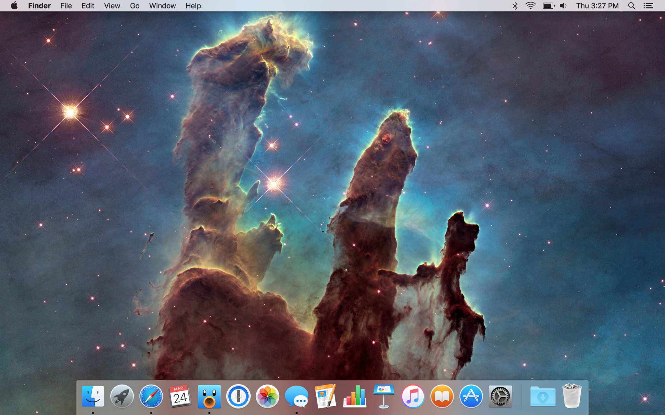Open the volume control in menu bar
Screen dimensions: 665x415
[563, 6]
